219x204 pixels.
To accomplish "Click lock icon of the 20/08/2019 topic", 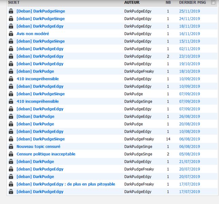I will [11, 124].
